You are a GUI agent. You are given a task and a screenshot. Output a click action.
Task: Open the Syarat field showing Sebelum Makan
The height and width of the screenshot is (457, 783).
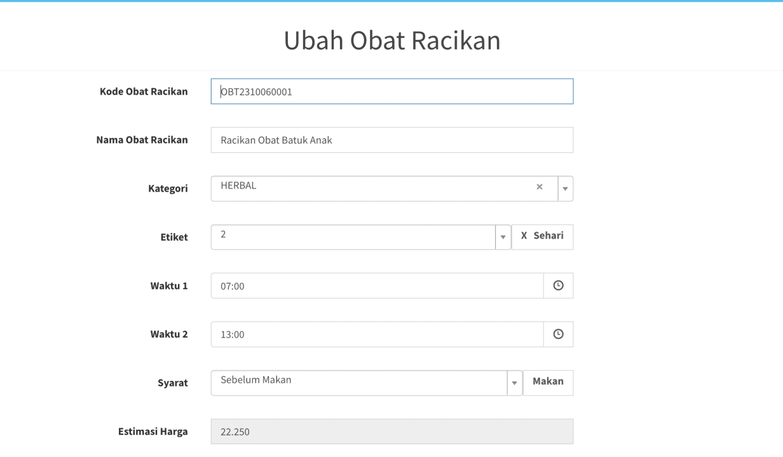pos(367,383)
